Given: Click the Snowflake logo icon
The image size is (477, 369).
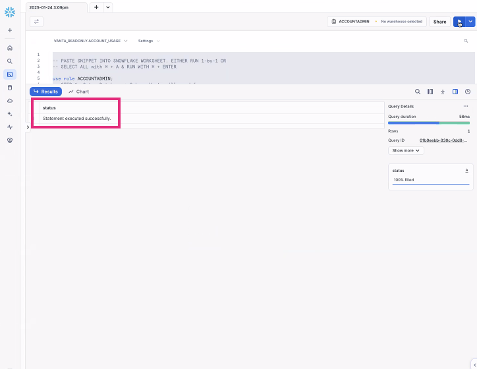Looking at the screenshot, I should pos(10,12).
